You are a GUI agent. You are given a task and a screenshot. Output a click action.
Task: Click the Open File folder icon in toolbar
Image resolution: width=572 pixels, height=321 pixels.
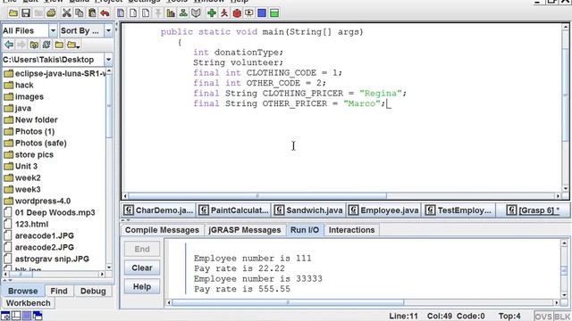(x=13, y=13)
